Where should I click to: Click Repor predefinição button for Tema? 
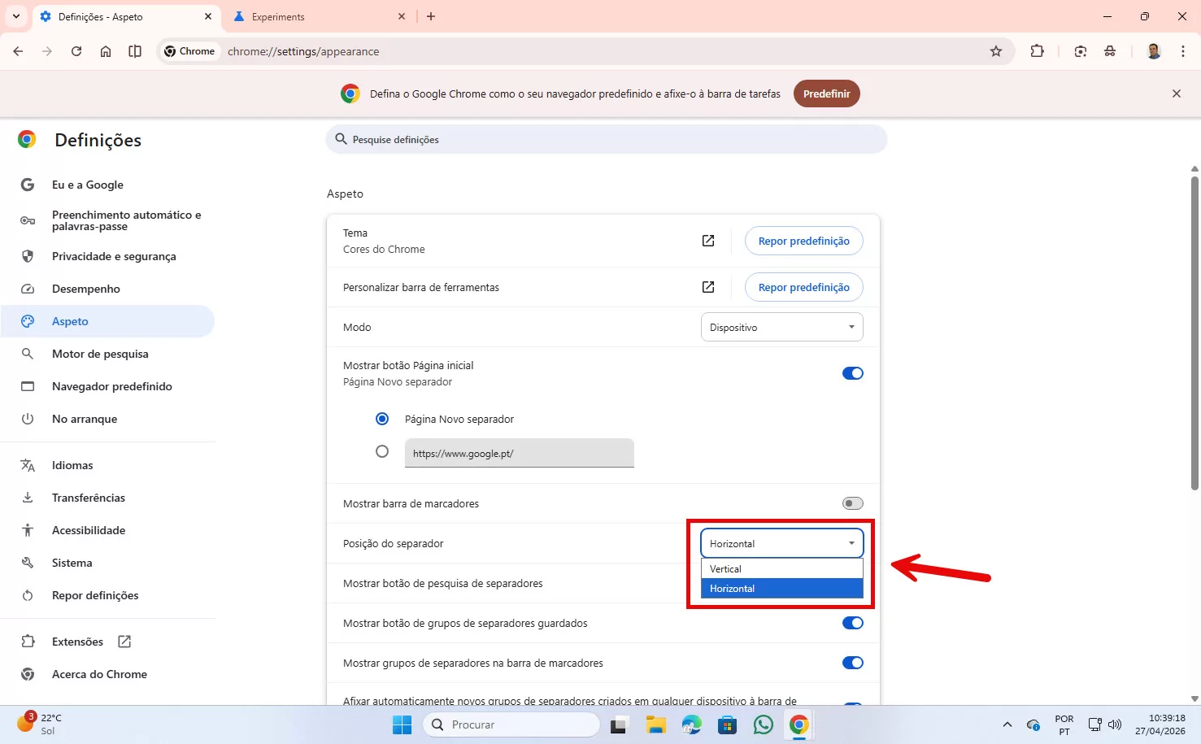pyautogui.click(x=803, y=241)
